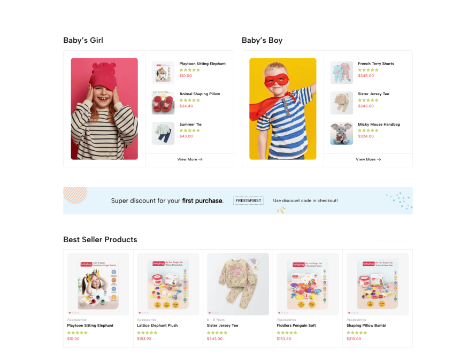
Task: Open the red sandals Animal Shaping Pillow thumbnail
Action: click(163, 103)
